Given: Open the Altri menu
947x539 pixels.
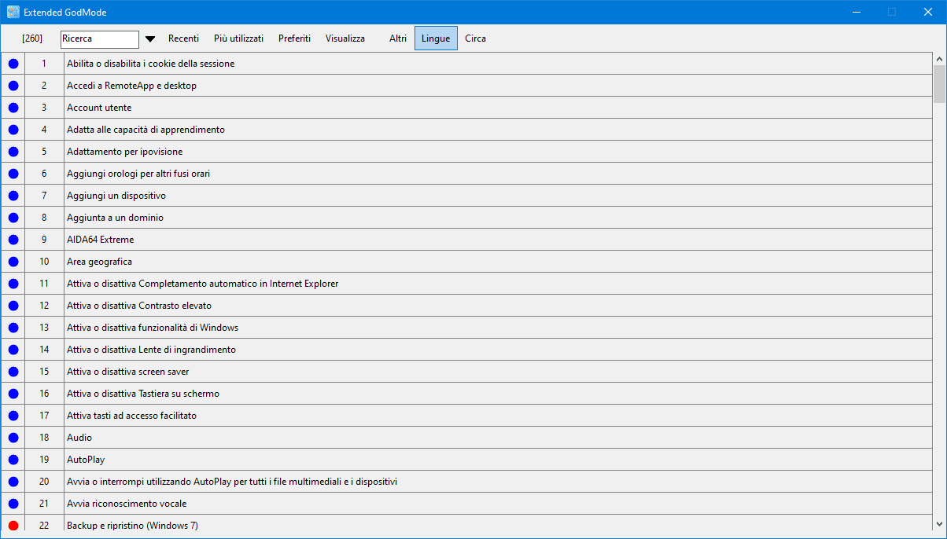Looking at the screenshot, I should pos(398,38).
